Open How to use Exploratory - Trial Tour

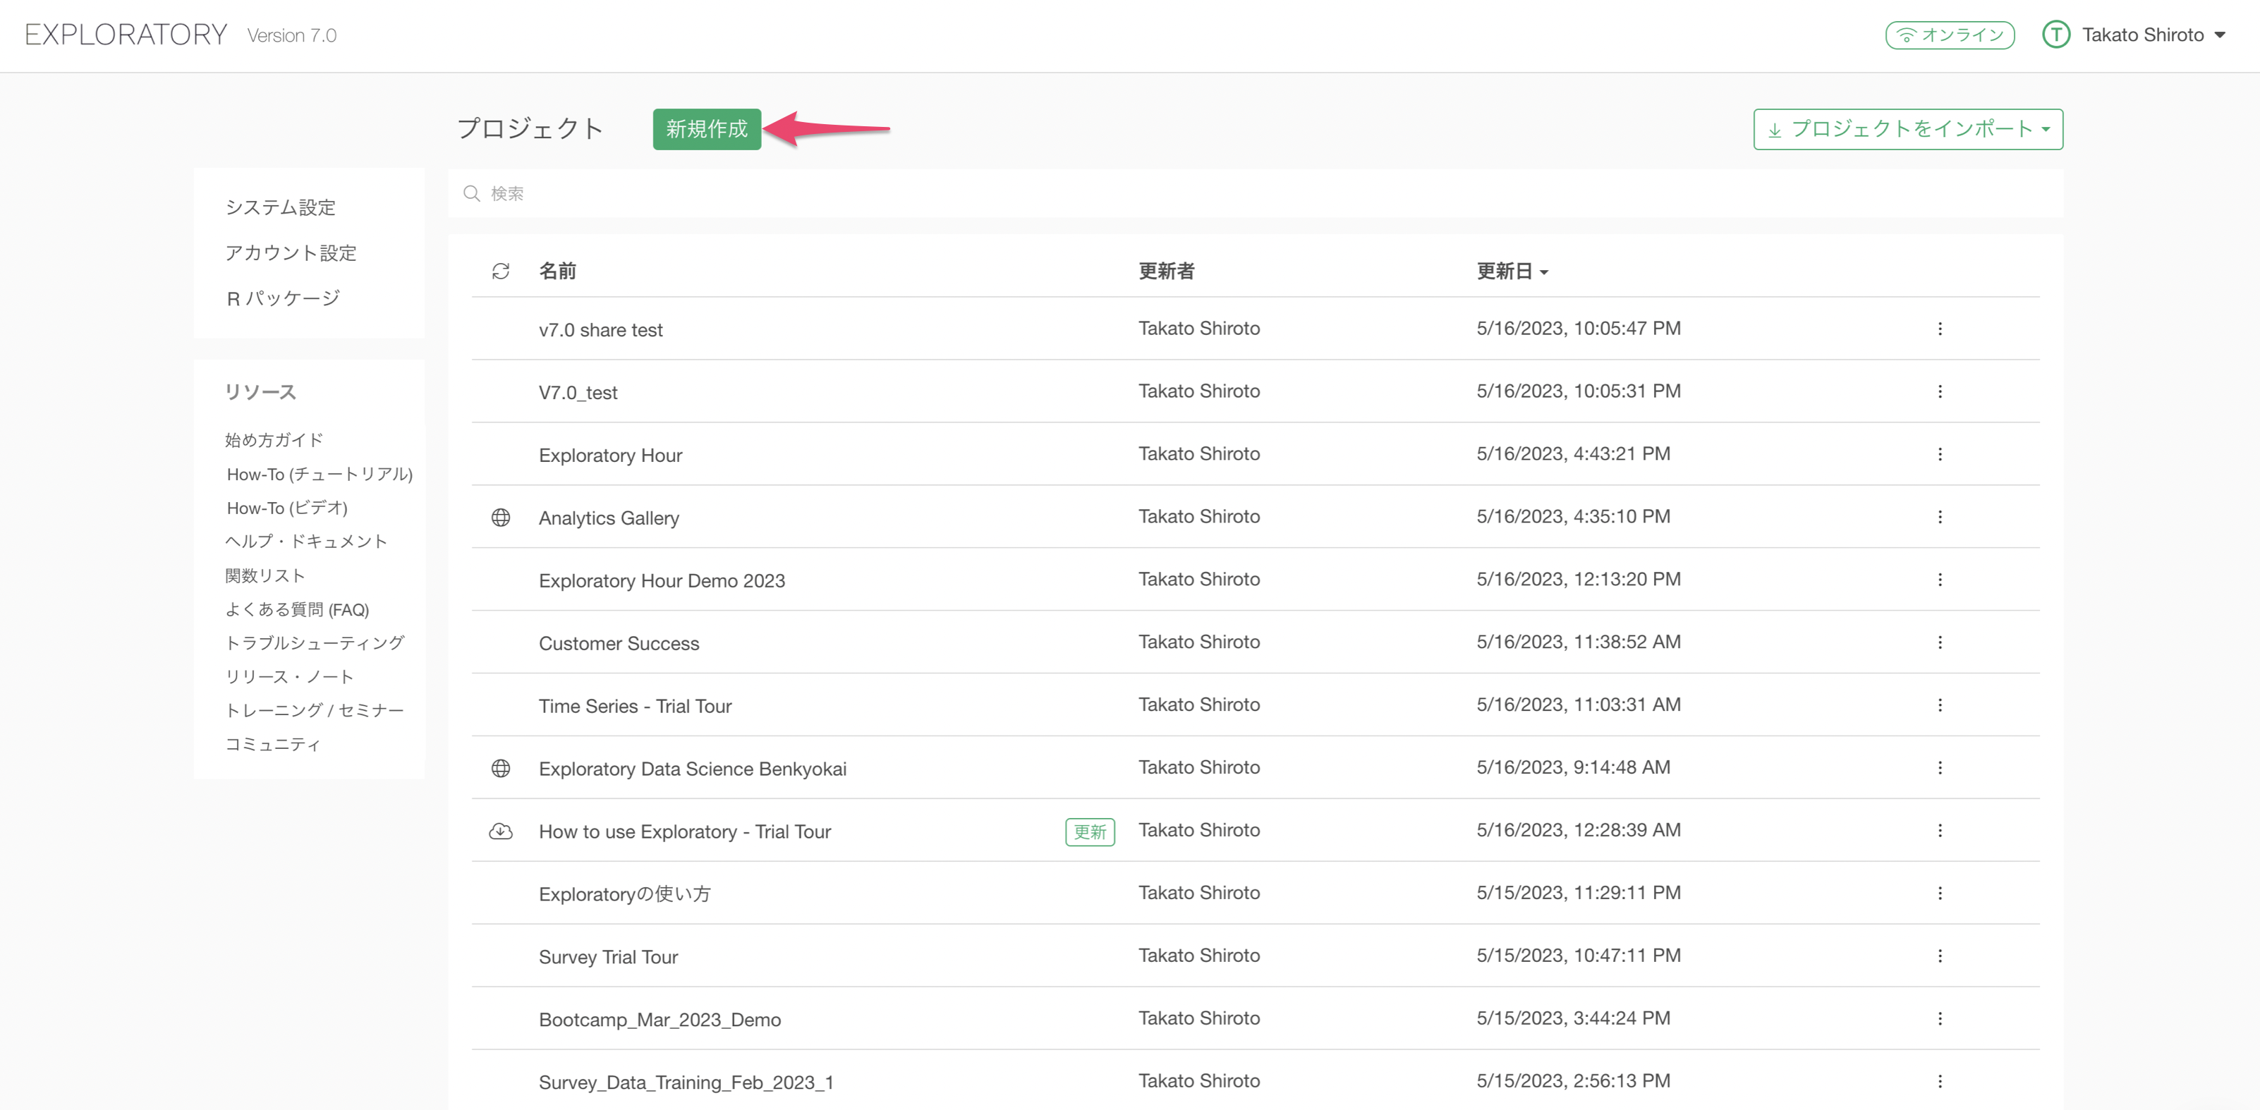684,832
